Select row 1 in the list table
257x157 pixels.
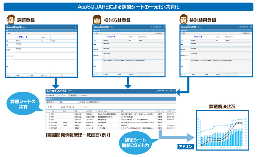pyautogui.click(x=111, y=114)
